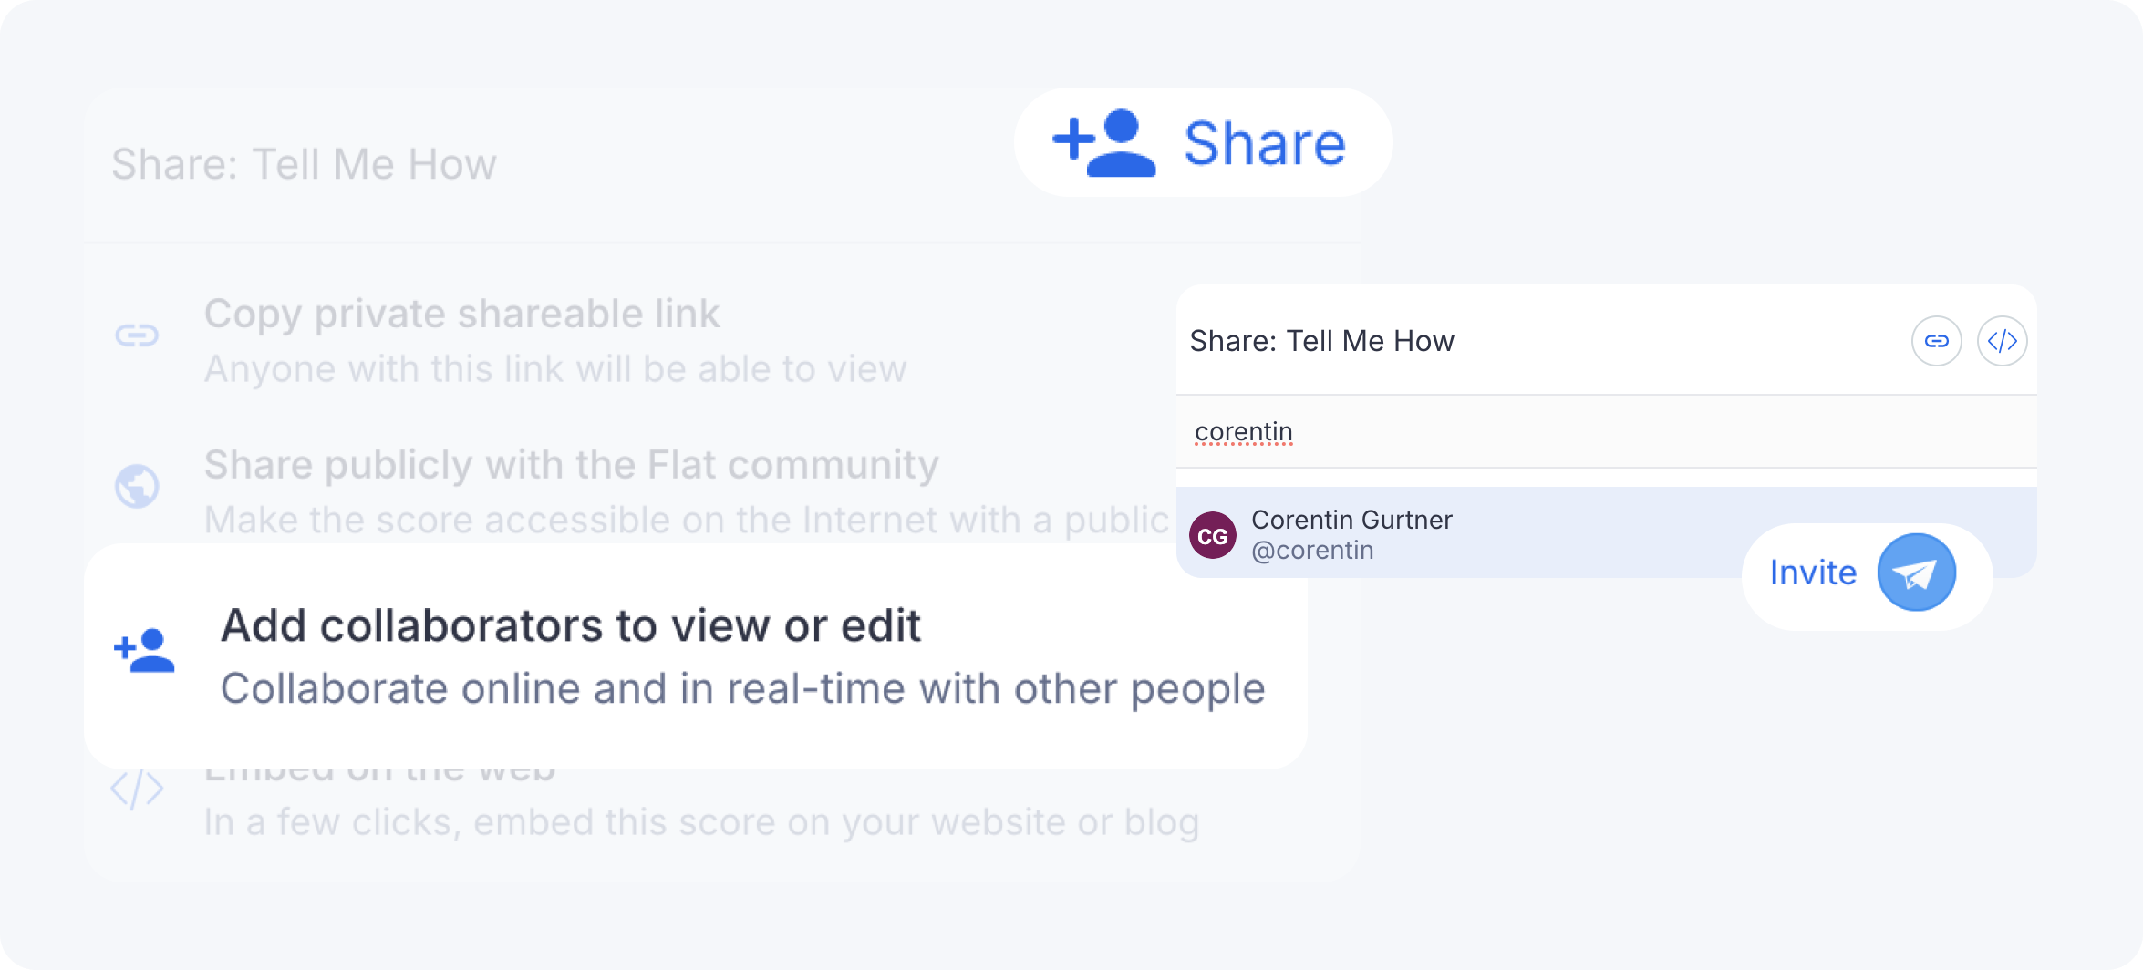Click the CG avatar of Corentin Gurtner
Image resolution: width=2143 pixels, height=970 pixels.
(x=1212, y=536)
